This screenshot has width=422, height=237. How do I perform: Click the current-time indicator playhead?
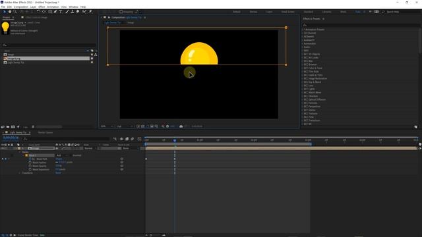(x=175, y=140)
